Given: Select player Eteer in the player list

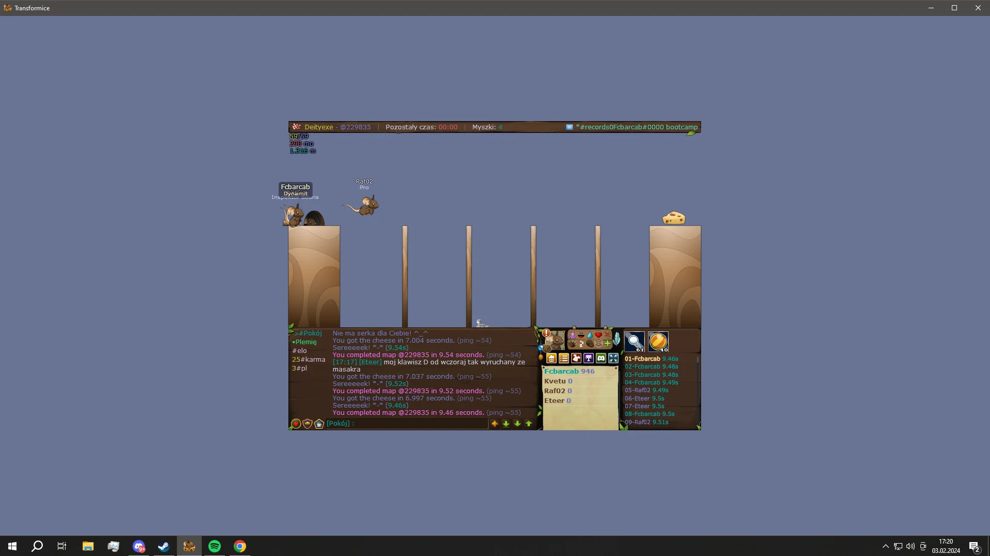Looking at the screenshot, I should click(x=558, y=401).
